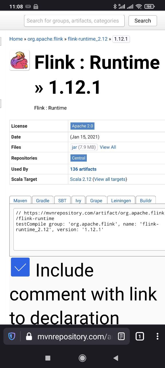The width and height of the screenshot is (165, 368).
Task: Tap the Android back triangle button
Action: point(116,358)
